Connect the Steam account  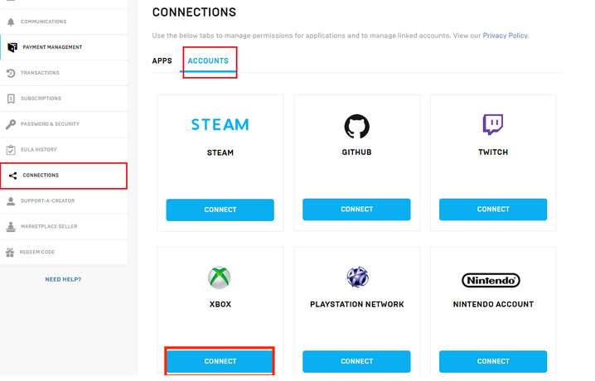point(220,210)
